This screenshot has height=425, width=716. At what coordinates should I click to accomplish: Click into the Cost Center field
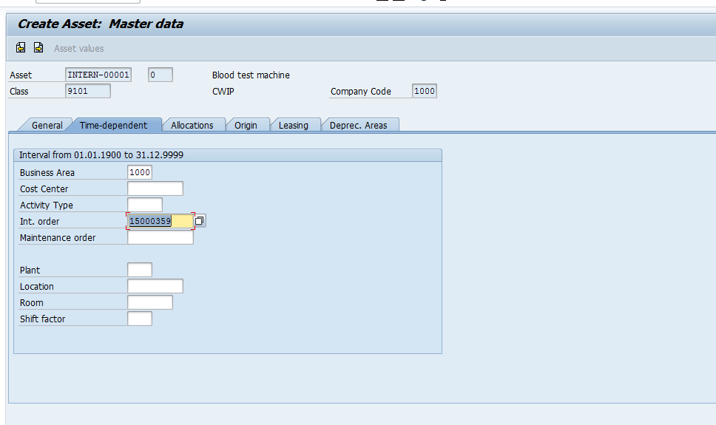[155, 188]
